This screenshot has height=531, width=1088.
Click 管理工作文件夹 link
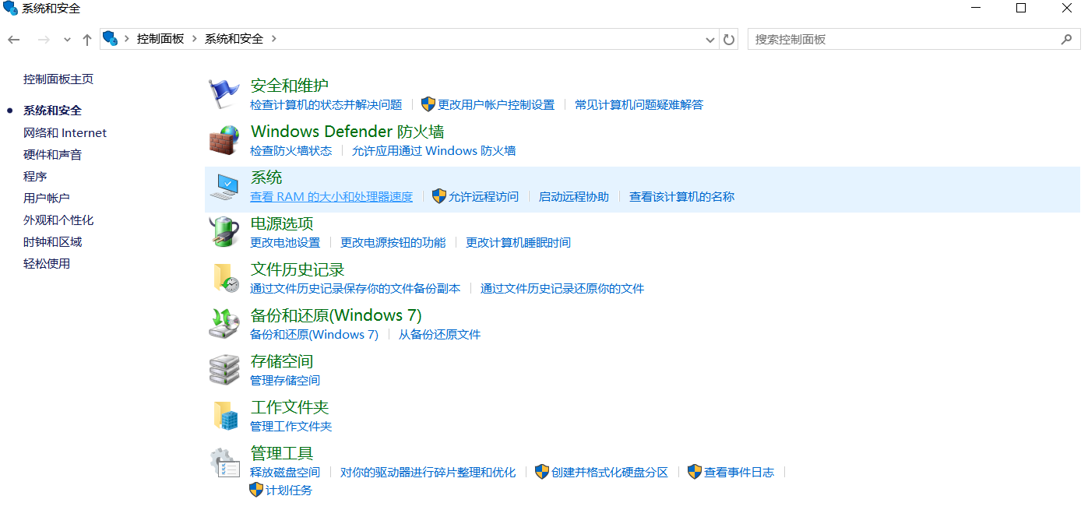(290, 426)
